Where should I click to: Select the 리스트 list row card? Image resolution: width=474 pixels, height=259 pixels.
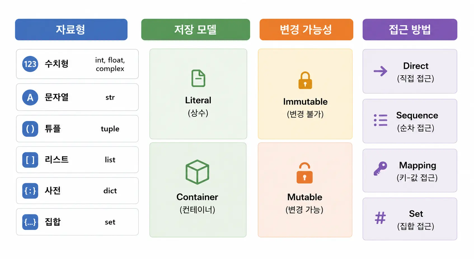pyautogui.click(x=77, y=160)
